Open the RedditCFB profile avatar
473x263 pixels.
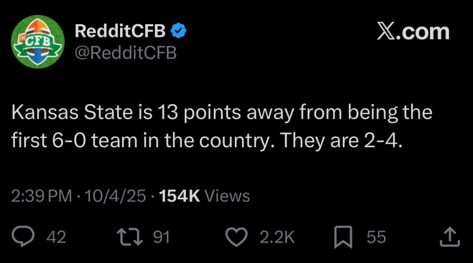pos(37,42)
